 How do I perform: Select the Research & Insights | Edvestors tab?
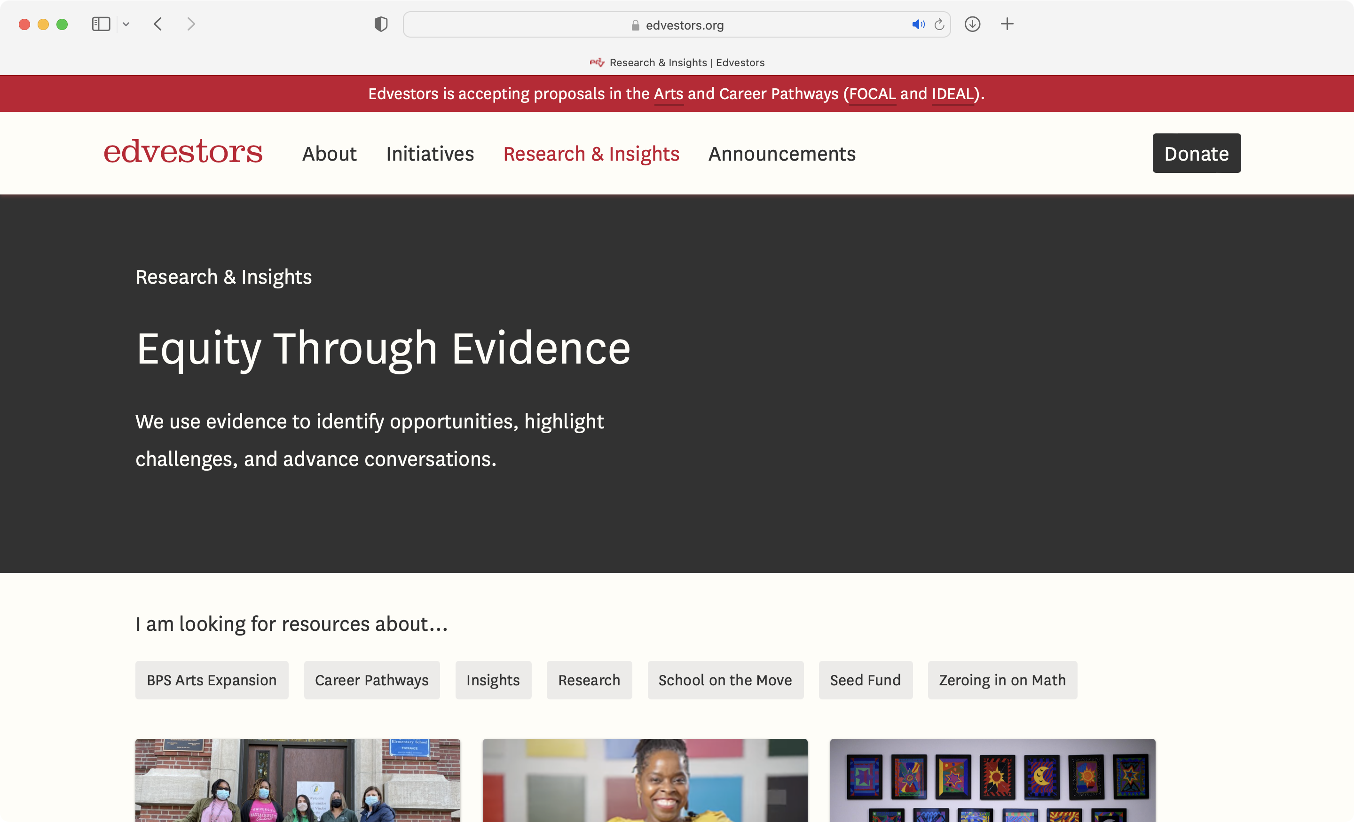pos(677,62)
